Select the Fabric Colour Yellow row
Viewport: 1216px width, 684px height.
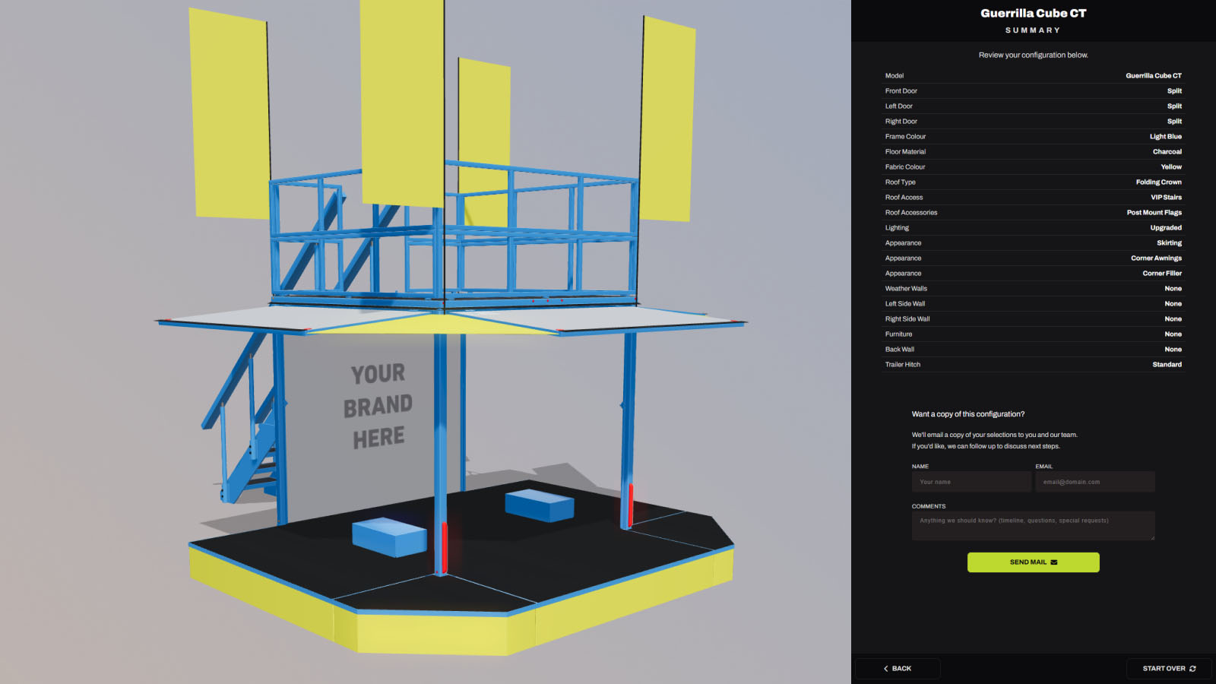coord(1032,166)
